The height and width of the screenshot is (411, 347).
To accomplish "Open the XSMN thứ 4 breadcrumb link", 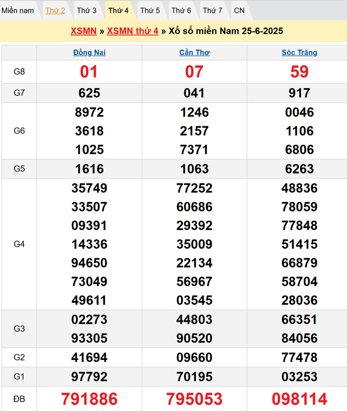I will click(132, 31).
